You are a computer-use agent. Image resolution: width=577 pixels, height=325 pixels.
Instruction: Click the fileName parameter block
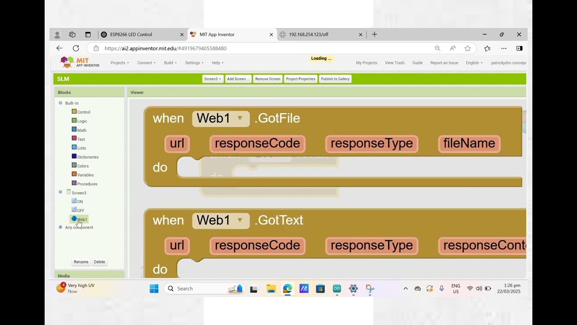pyautogui.click(x=469, y=144)
